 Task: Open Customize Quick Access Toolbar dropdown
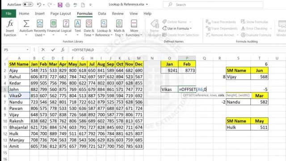point(90,5)
